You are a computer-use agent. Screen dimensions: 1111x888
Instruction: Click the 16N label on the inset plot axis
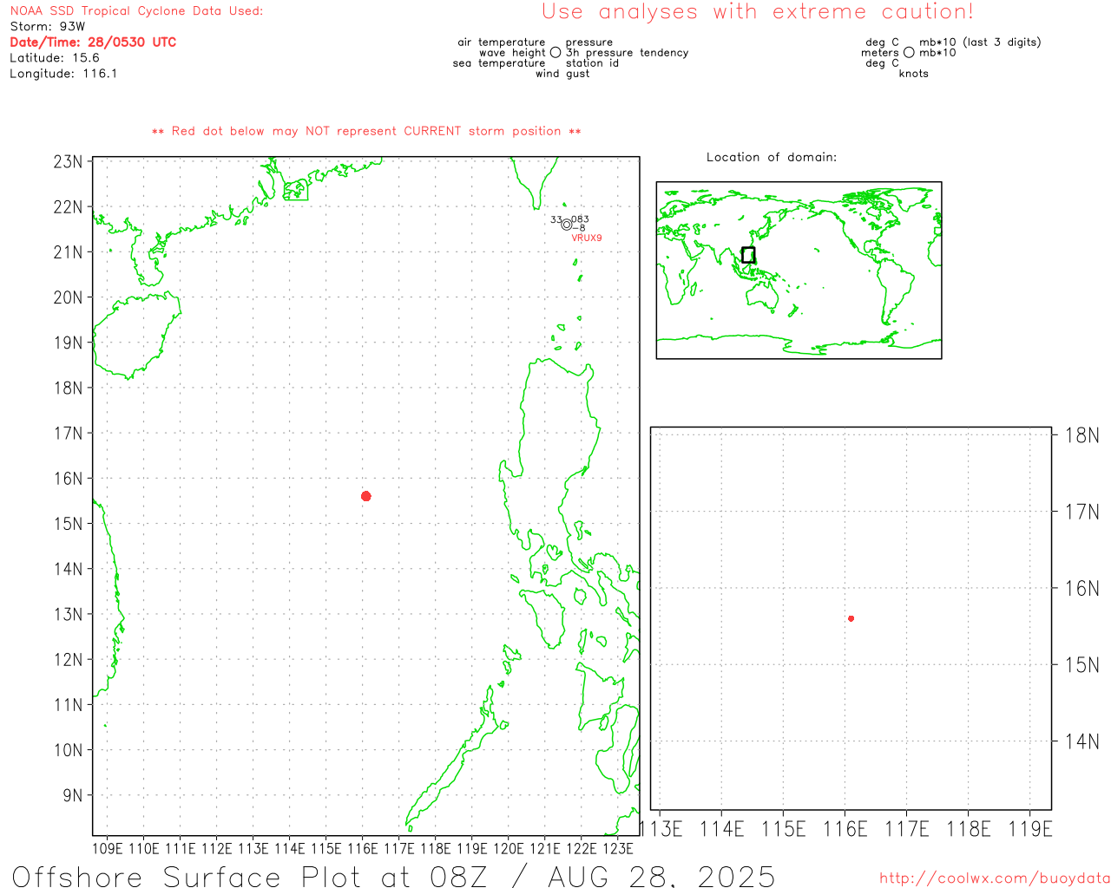click(1082, 589)
